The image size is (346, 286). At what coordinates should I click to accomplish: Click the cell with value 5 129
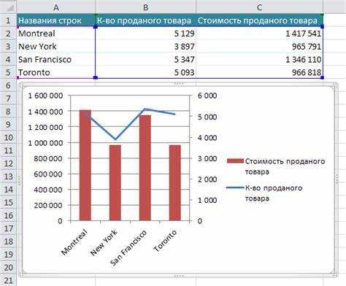coord(145,34)
